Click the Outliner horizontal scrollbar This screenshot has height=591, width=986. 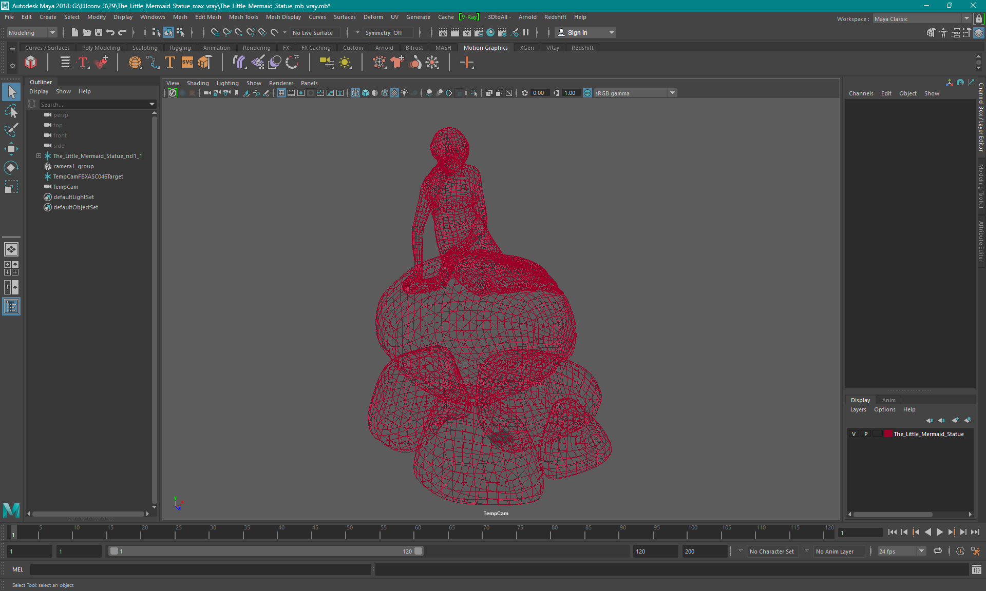tap(88, 514)
